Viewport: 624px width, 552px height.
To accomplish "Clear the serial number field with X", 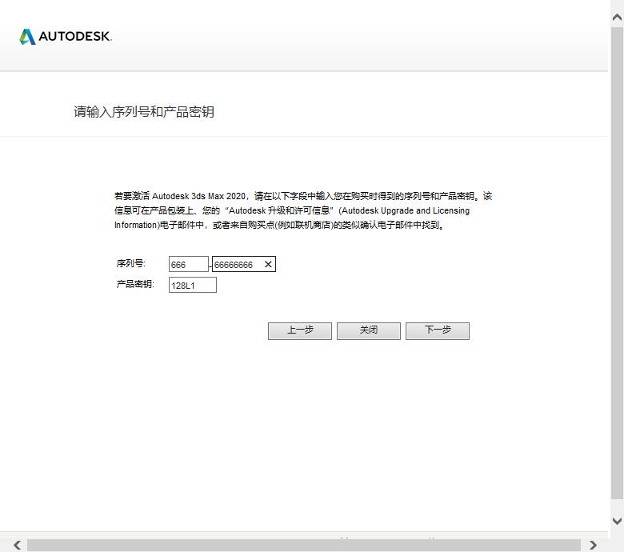I will pyautogui.click(x=268, y=264).
